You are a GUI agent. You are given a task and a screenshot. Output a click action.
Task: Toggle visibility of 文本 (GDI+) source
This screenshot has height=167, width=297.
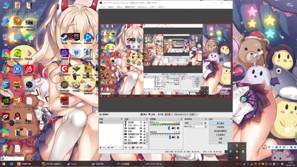pyautogui.click(x=141, y=125)
